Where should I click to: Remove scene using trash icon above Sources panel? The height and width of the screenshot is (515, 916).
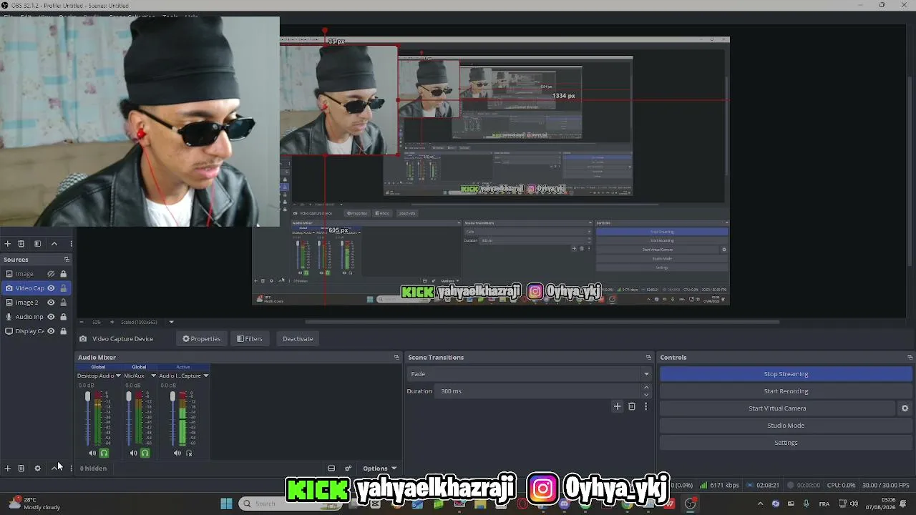click(x=21, y=244)
